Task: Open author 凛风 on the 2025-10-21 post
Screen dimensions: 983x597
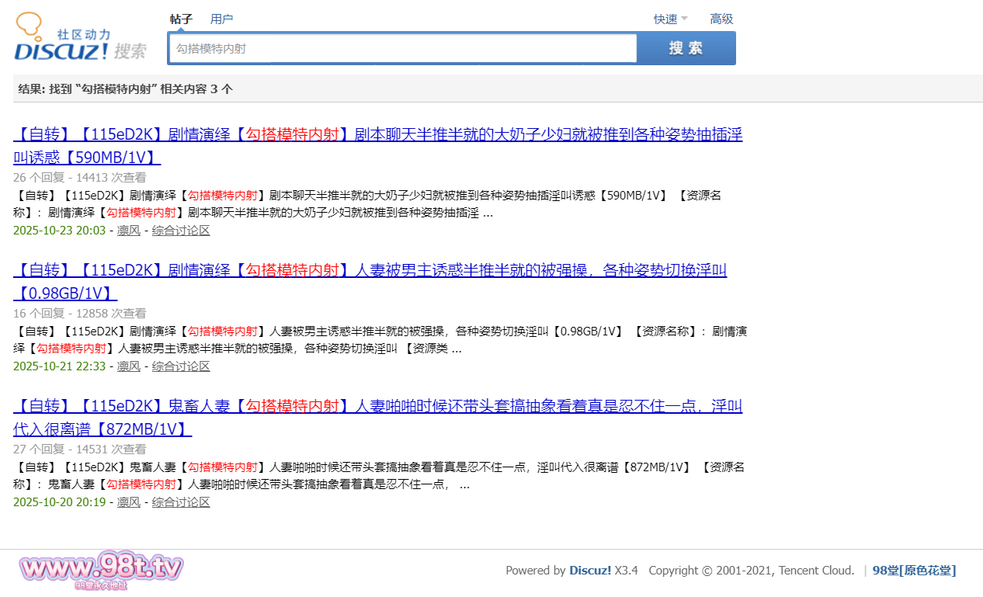Action: tap(129, 366)
